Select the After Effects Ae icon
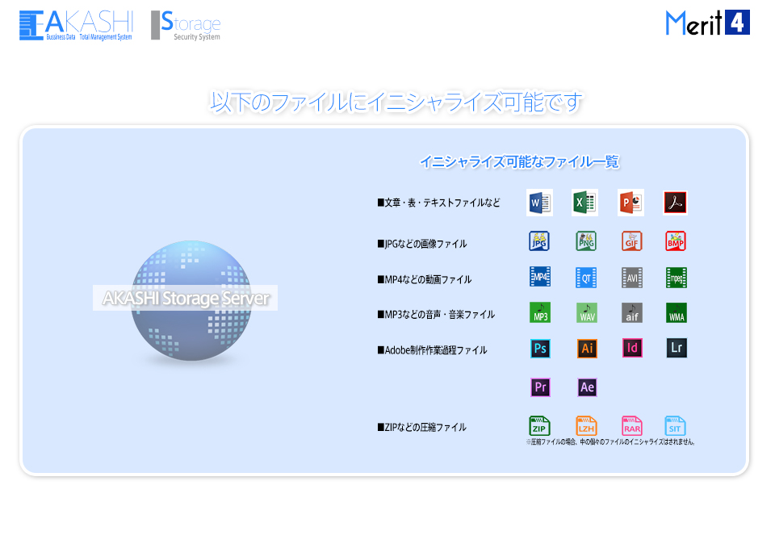The height and width of the screenshot is (548, 775). click(x=587, y=387)
